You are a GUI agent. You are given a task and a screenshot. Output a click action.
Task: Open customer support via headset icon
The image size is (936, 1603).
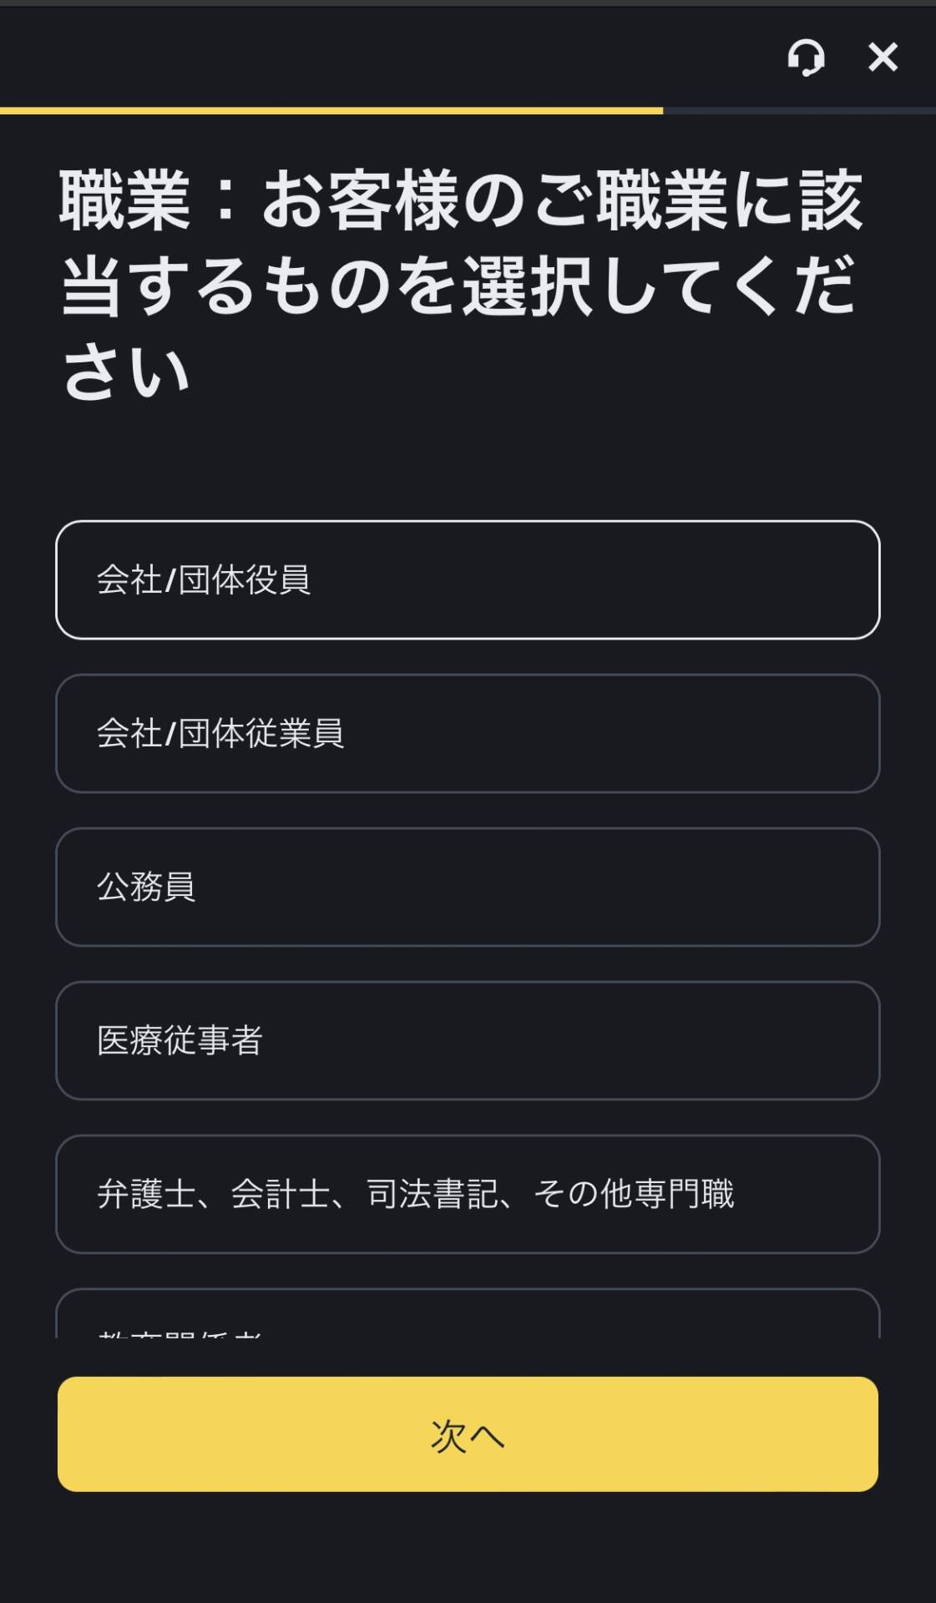pyautogui.click(x=806, y=58)
